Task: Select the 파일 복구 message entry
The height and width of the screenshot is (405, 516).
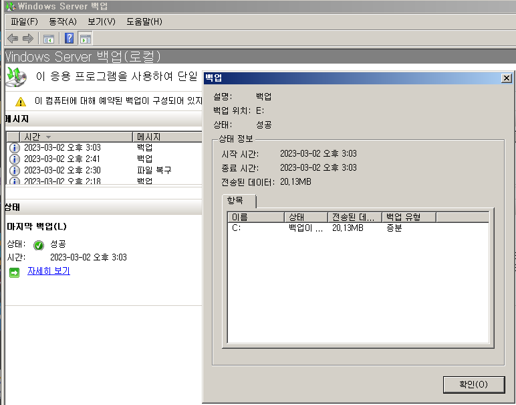Action: [x=154, y=171]
